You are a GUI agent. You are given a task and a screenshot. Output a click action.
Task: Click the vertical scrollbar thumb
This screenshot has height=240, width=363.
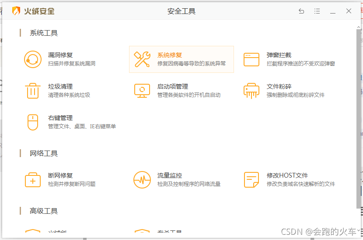point(358,119)
